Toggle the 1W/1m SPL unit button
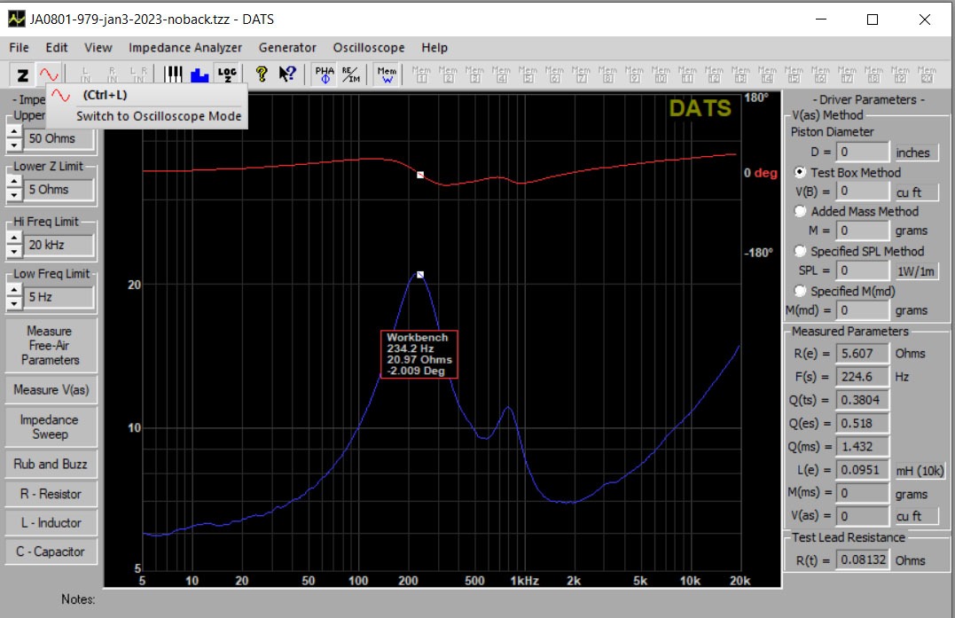Image resolution: width=955 pixels, height=618 pixels. 916,271
